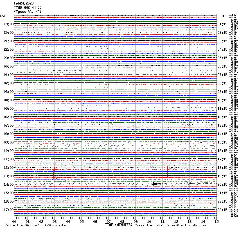This screenshot has height=229, width=239.
Task: Click the 00:00 CST midnight label
Action: click(9, 66)
